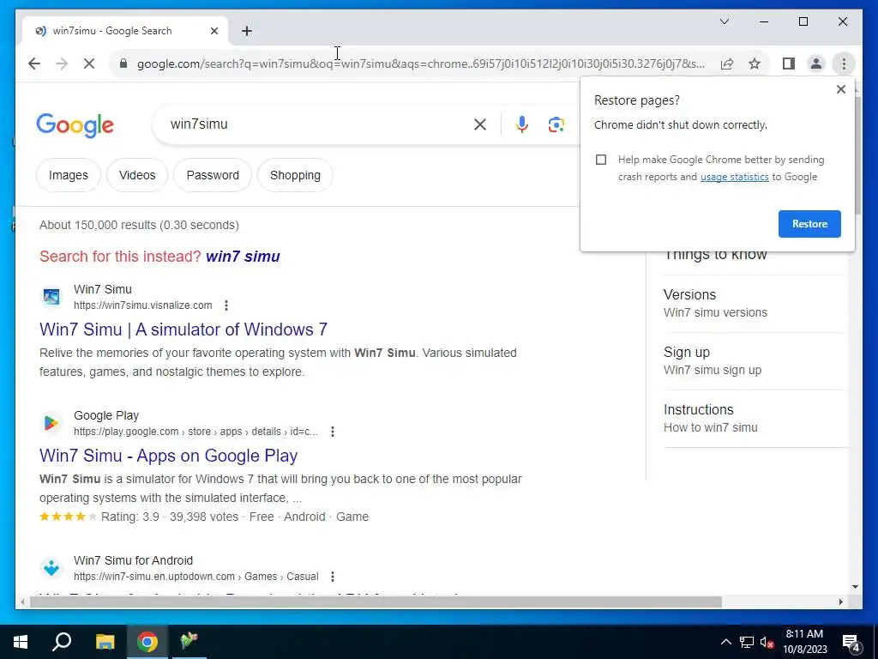Screen dimensions: 878x659
Task: View site information via the lock icon
Action: (123, 63)
